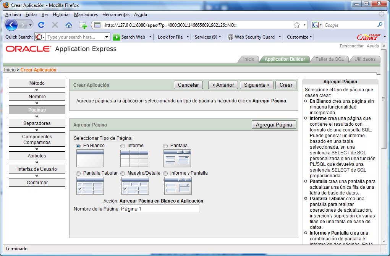Viewport: 390px width, 256px height.
Task: Open the Archivo menu
Action: pos(13,15)
